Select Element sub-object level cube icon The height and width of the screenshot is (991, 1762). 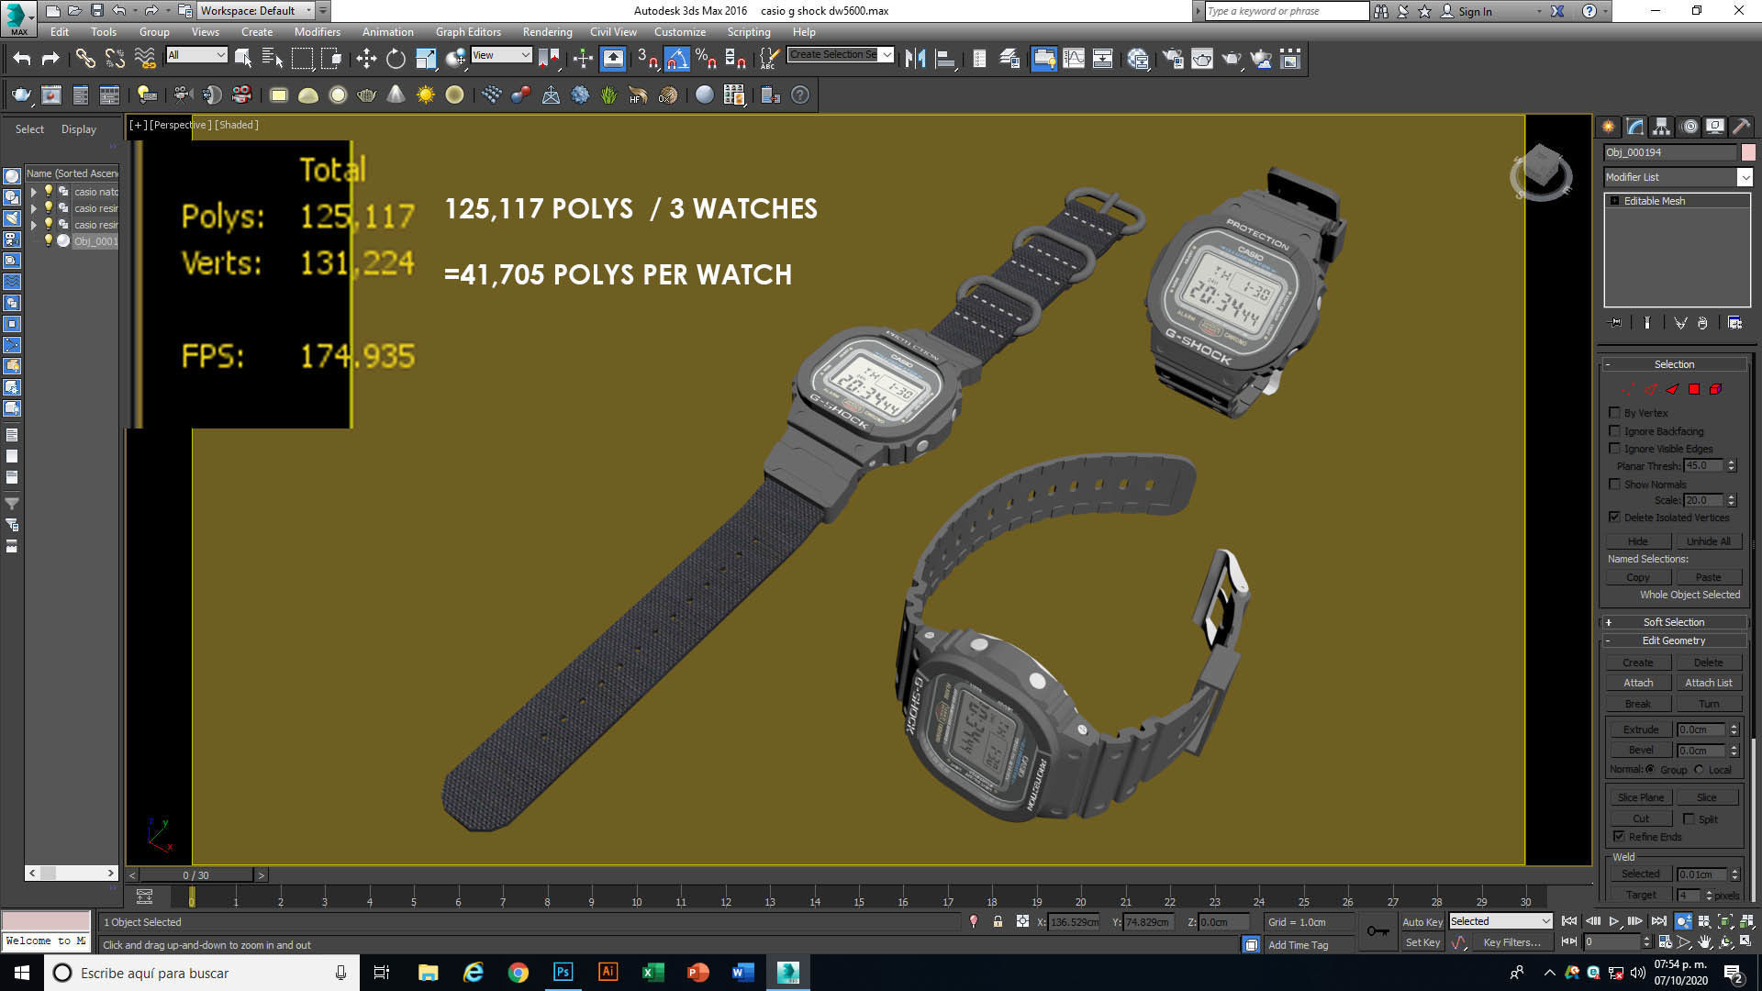1715,389
